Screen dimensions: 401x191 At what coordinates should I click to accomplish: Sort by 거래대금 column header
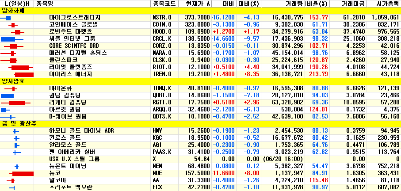coord(348,4)
